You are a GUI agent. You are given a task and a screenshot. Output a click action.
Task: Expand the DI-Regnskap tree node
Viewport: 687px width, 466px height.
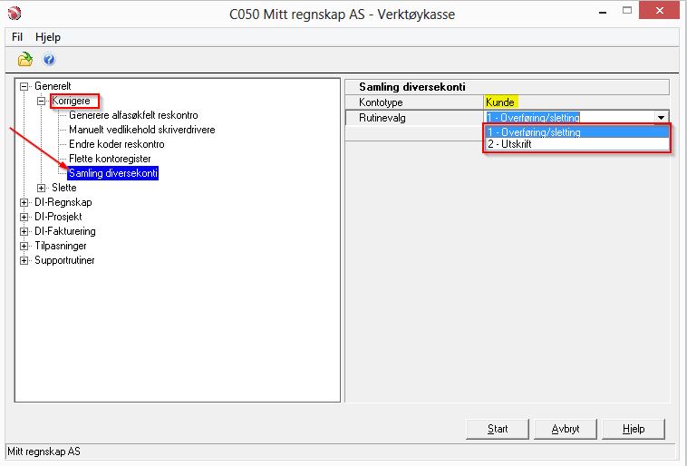[24, 202]
